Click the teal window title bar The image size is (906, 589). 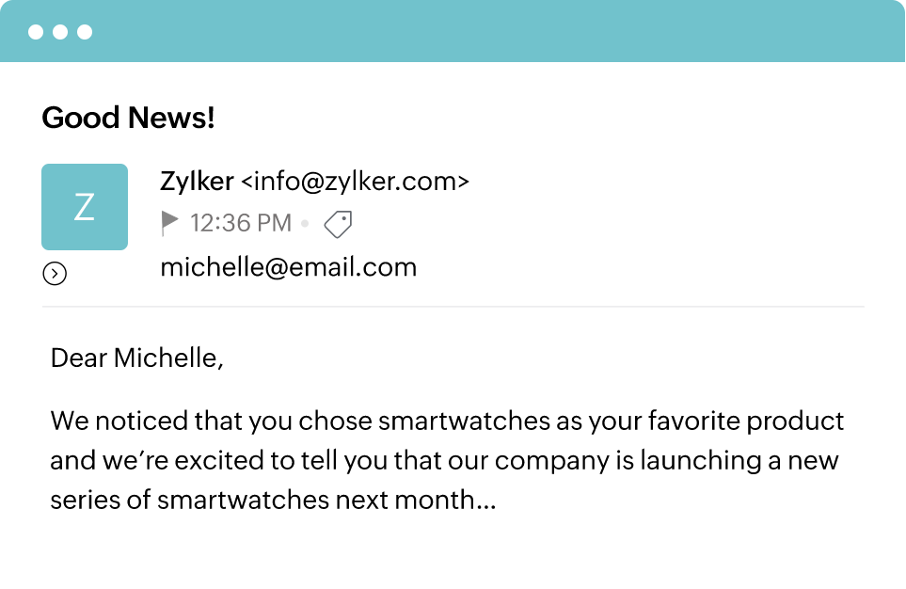[470, 32]
